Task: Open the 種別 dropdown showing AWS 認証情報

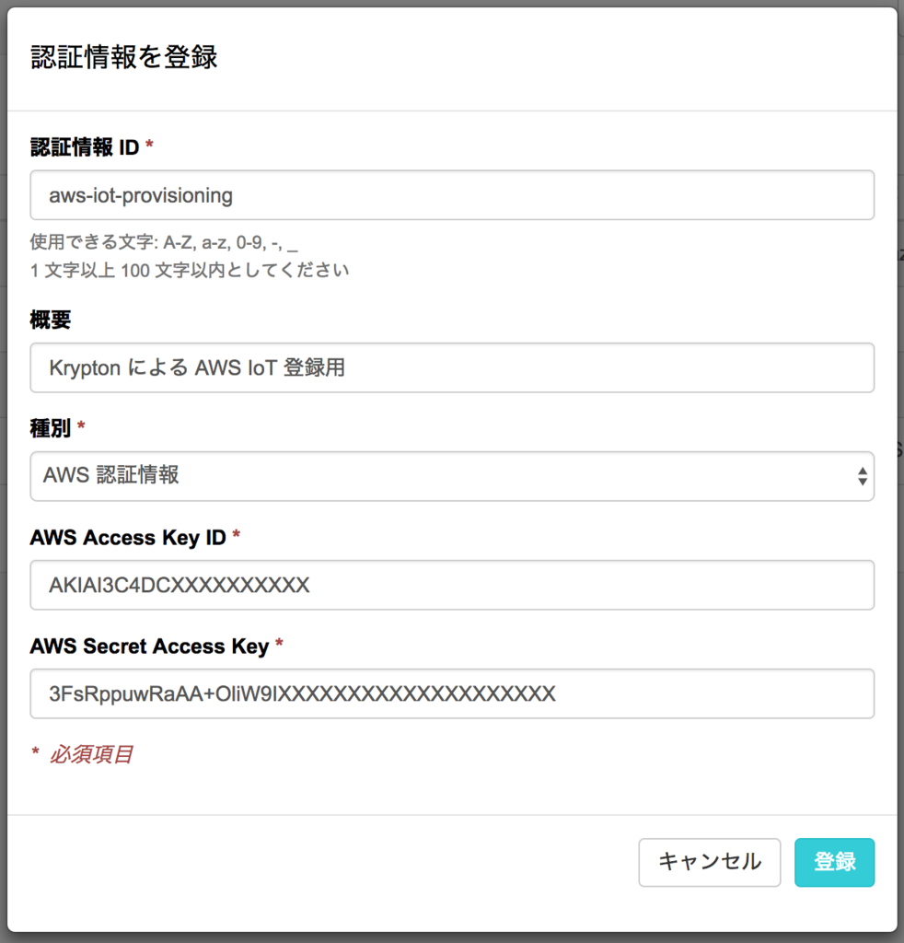Action: coord(452,476)
